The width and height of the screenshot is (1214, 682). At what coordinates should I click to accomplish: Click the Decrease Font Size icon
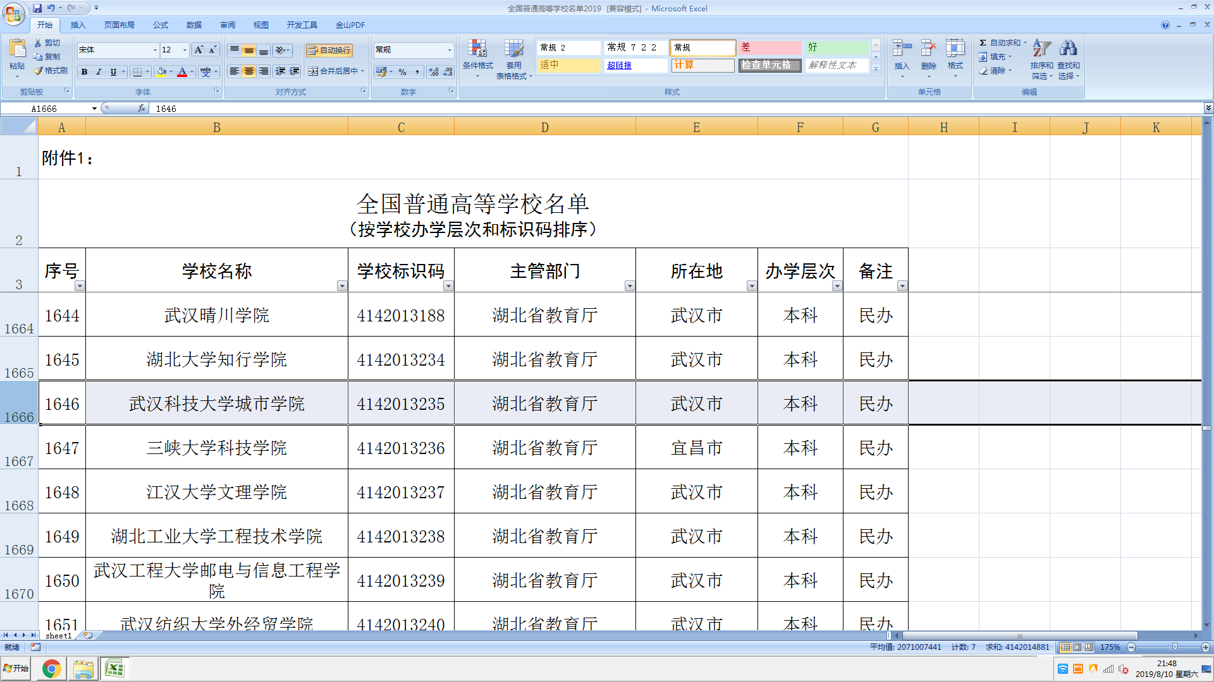coord(212,50)
